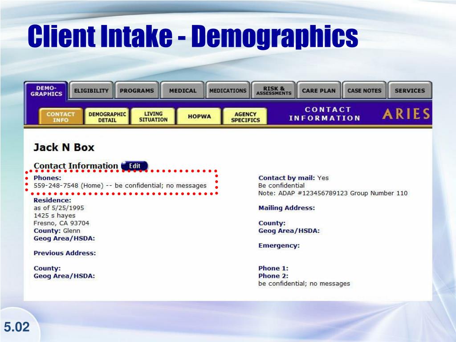Click the Contact Information banner title
The height and width of the screenshot is (342, 456).
pos(325,114)
